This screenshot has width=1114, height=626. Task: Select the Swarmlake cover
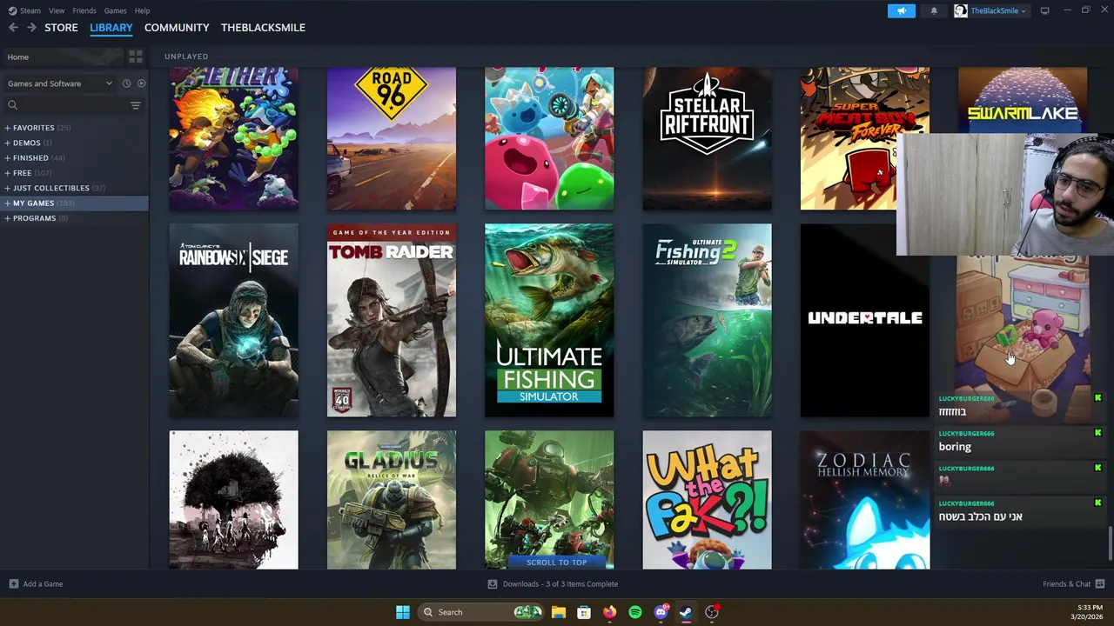[1023, 100]
